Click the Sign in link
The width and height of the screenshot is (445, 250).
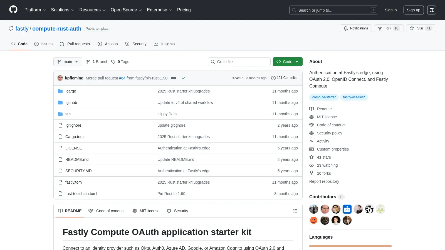click(x=391, y=10)
